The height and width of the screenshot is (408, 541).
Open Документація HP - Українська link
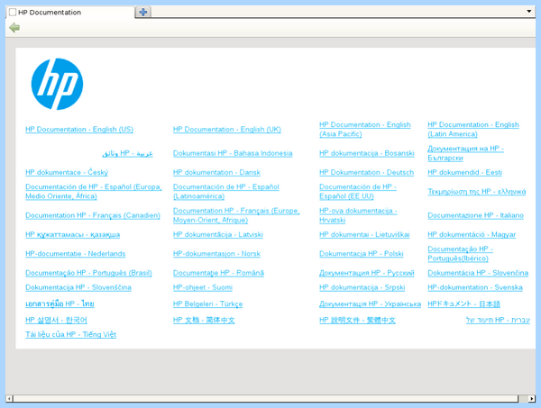point(371,304)
